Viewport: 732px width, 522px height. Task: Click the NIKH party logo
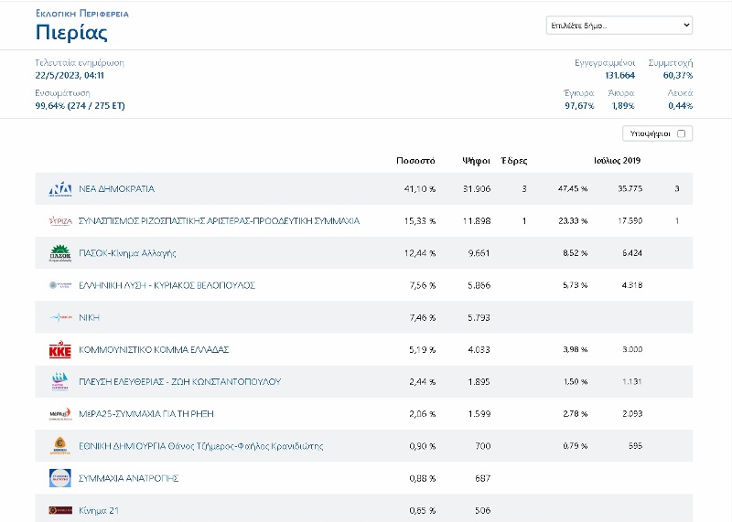[60, 317]
